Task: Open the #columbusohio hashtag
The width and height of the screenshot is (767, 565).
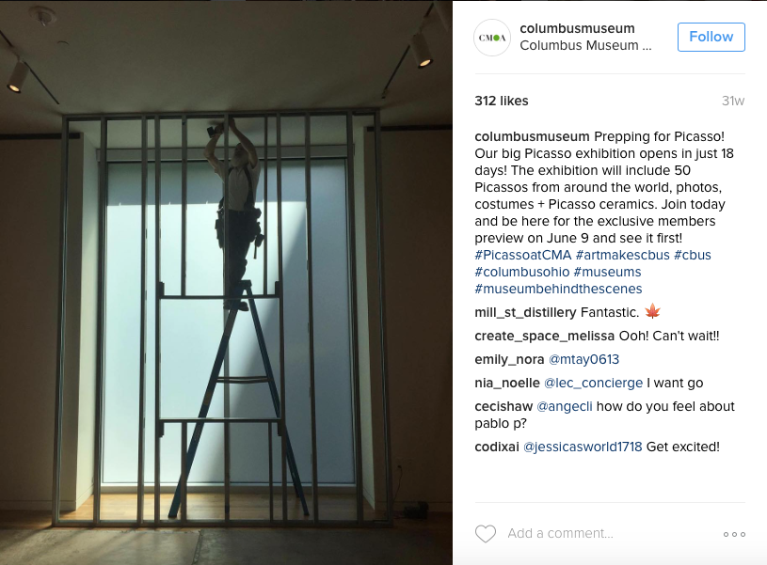Action: pyautogui.click(x=522, y=273)
